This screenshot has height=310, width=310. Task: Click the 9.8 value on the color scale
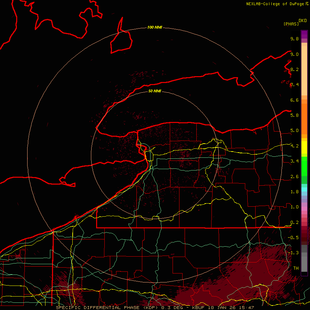(294, 39)
